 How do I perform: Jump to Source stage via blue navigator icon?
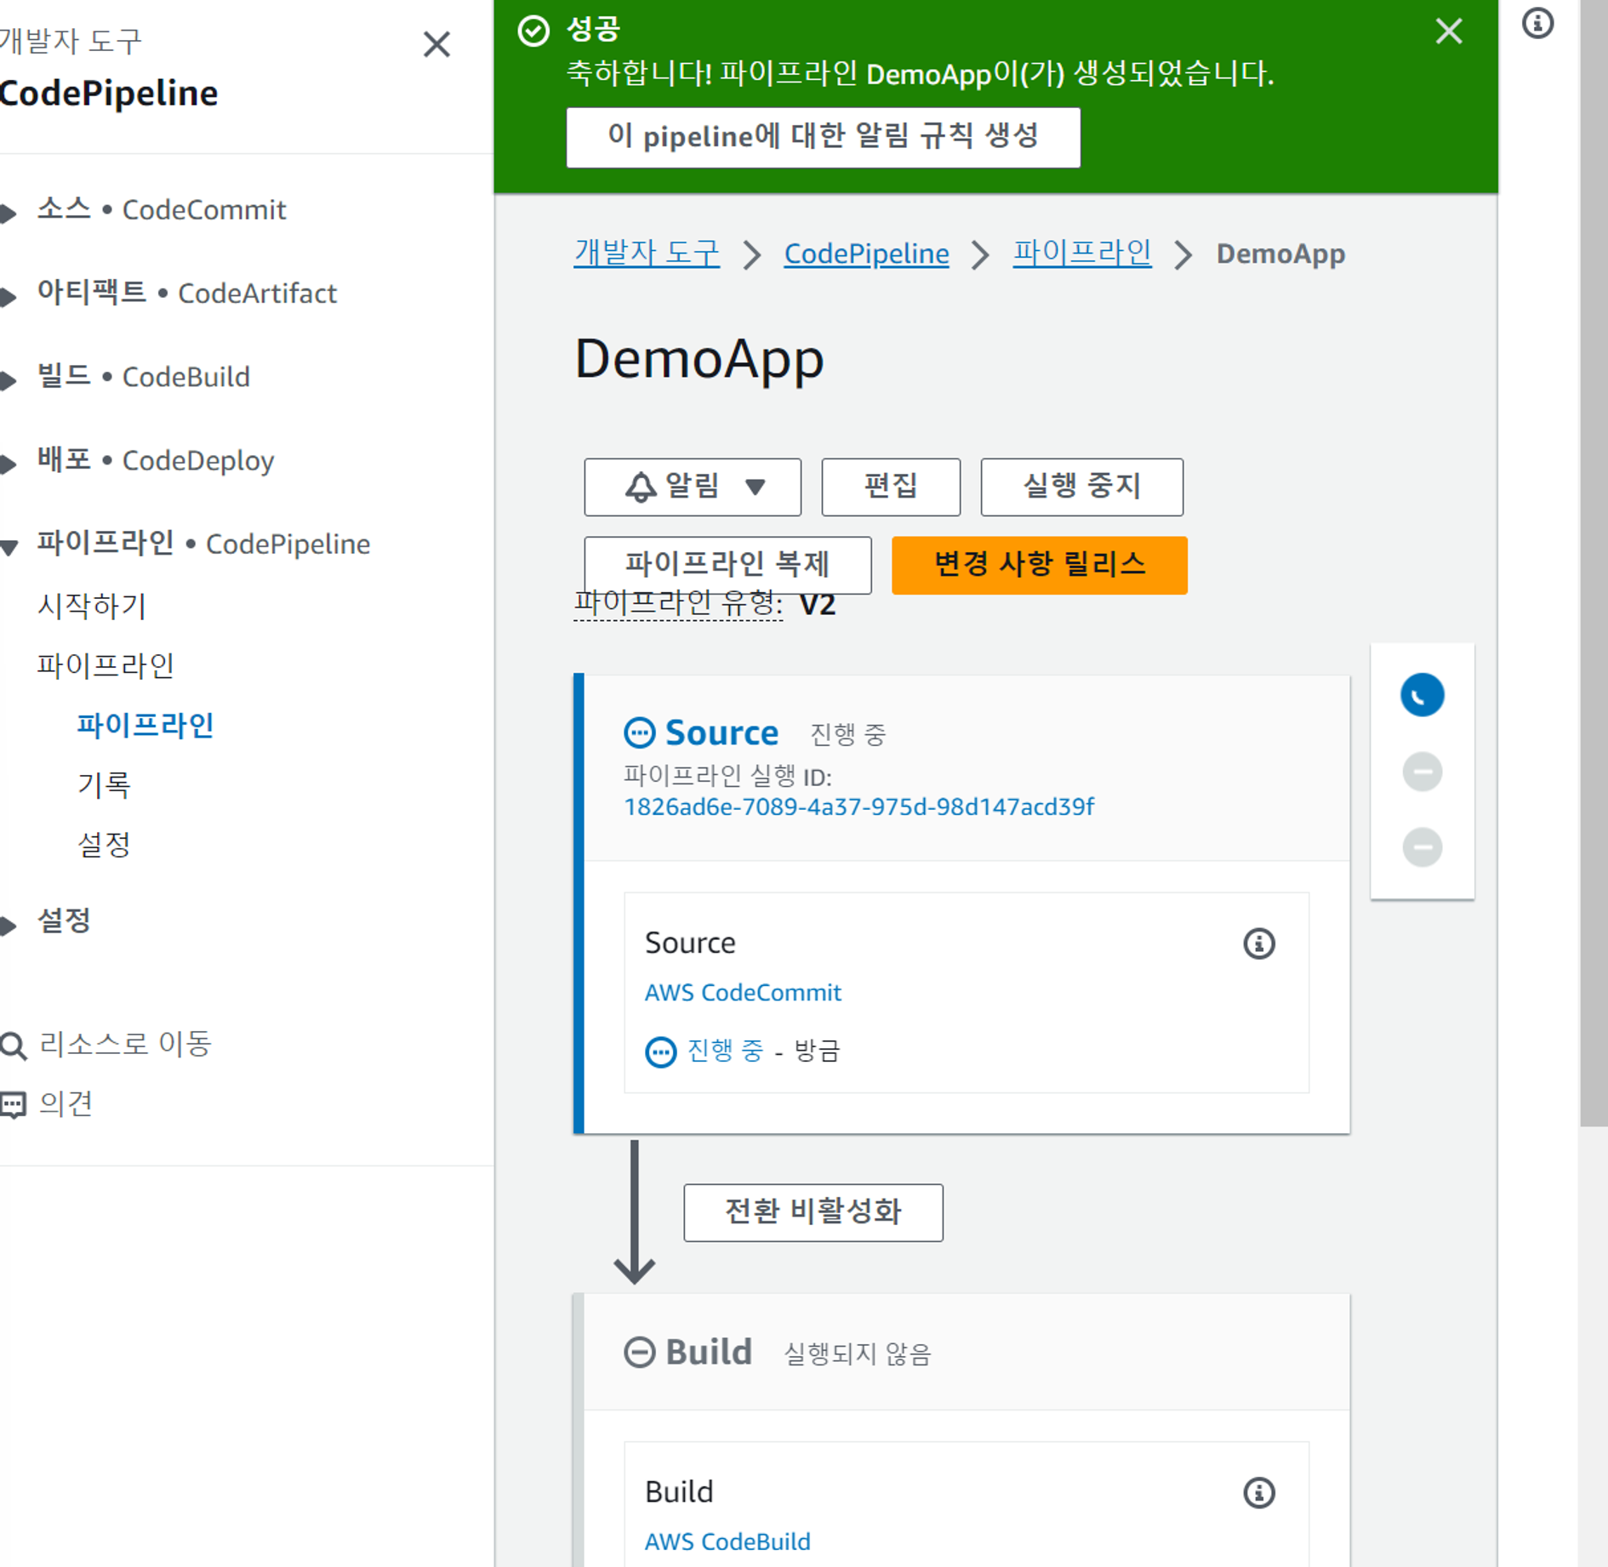click(x=1422, y=695)
